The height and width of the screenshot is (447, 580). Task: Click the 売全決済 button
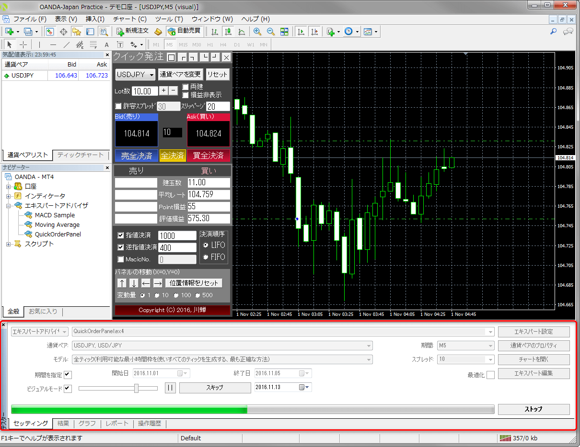(137, 156)
